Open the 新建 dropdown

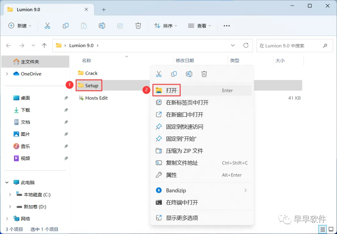click(20, 26)
